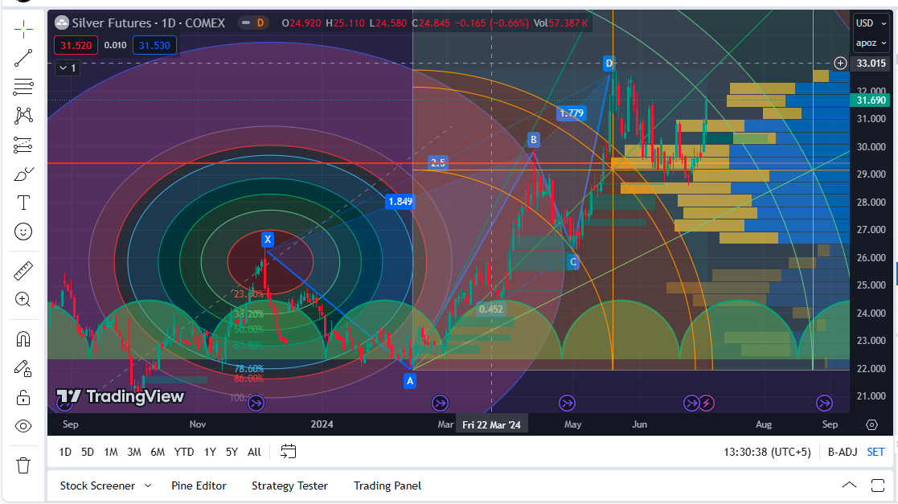Click the current price label 31.690
The width and height of the screenshot is (898, 504).
tap(871, 100)
